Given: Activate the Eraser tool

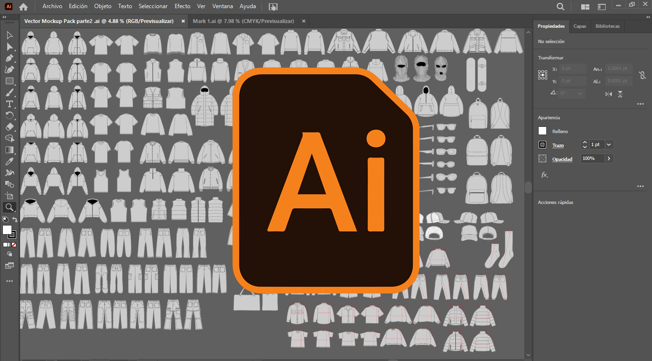Looking at the screenshot, I should tap(10, 127).
